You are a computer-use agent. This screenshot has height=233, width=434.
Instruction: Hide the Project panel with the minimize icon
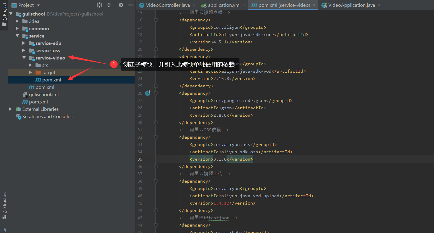(131, 5)
